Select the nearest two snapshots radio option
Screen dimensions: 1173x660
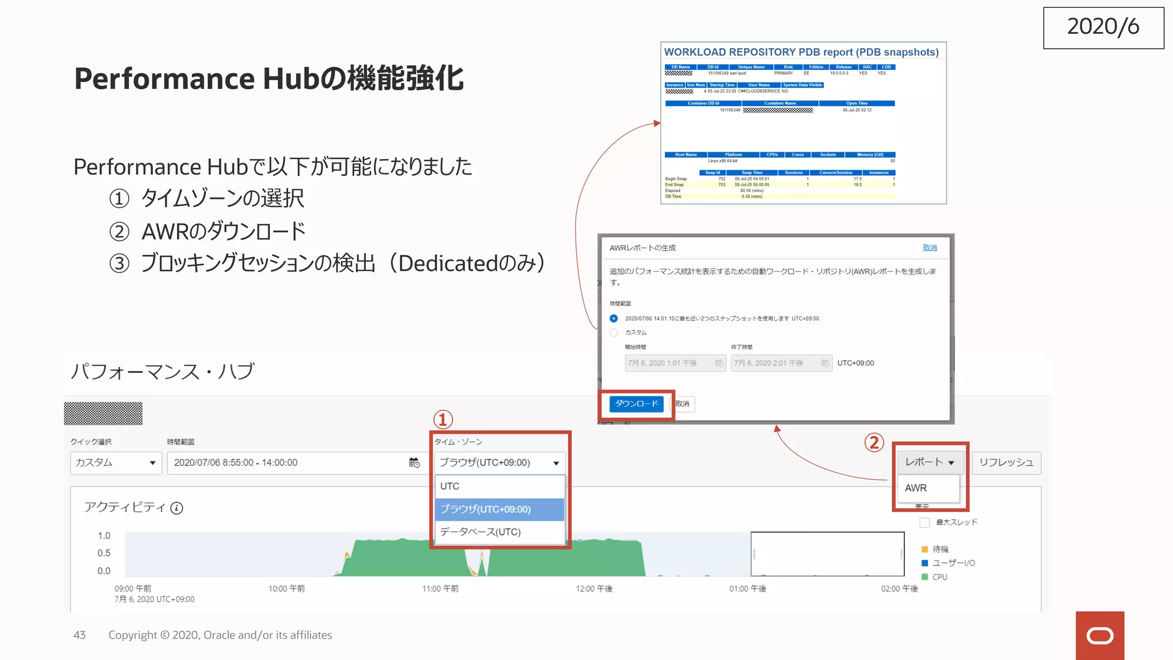click(613, 319)
